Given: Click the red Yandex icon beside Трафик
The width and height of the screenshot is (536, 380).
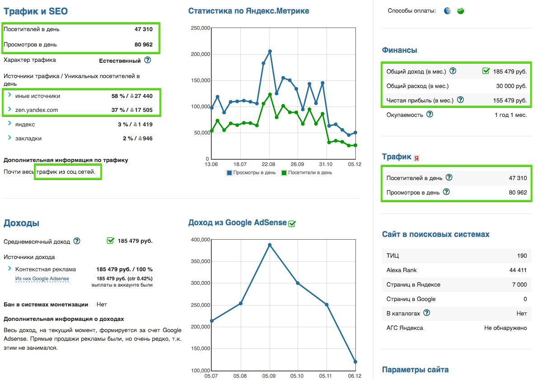Looking at the screenshot, I should 416,158.
